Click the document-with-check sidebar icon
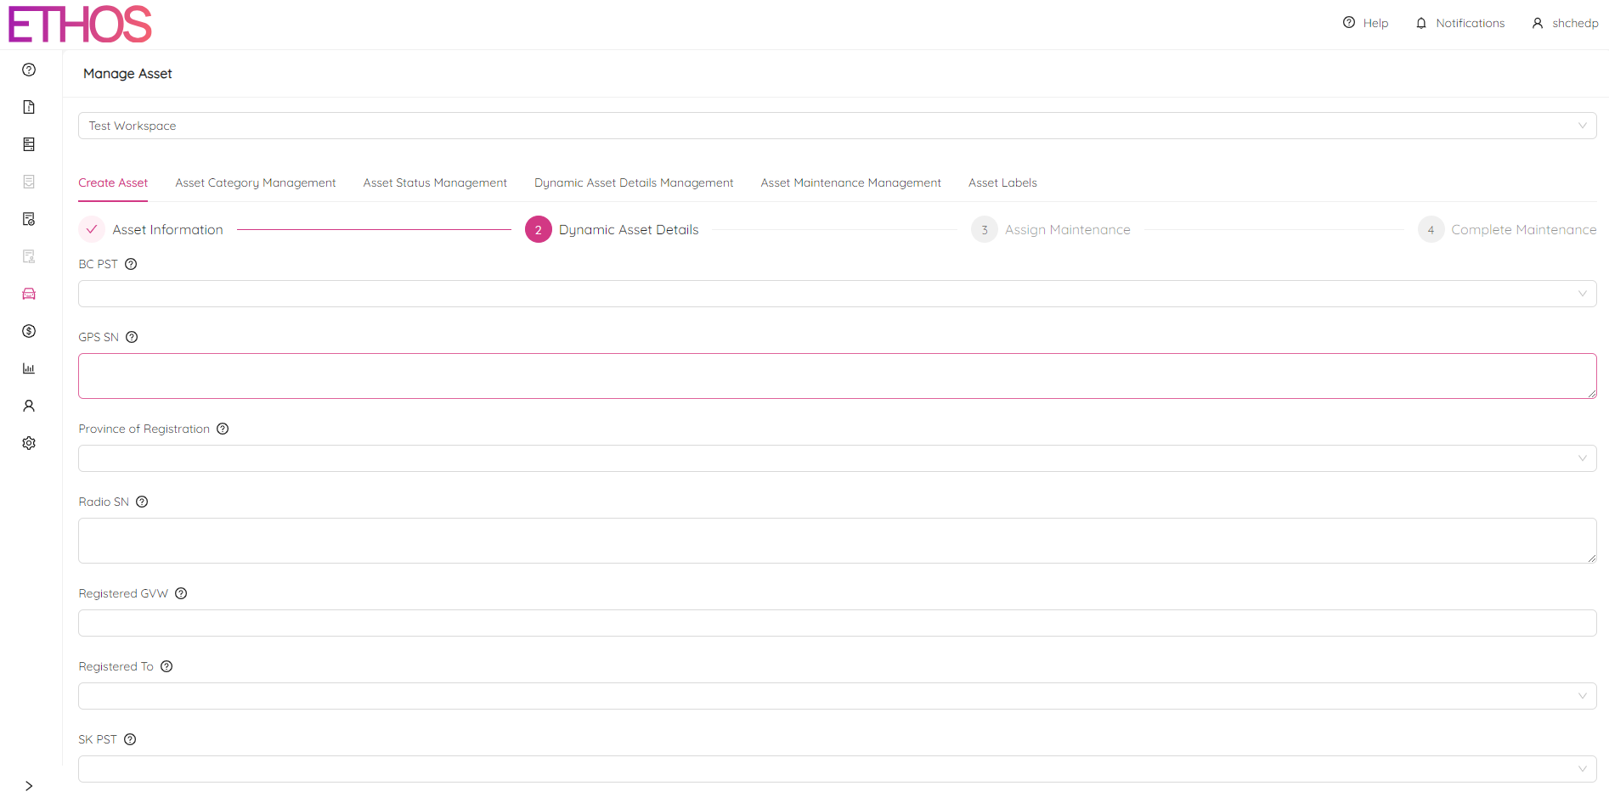1609x797 pixels. [29, 219]
